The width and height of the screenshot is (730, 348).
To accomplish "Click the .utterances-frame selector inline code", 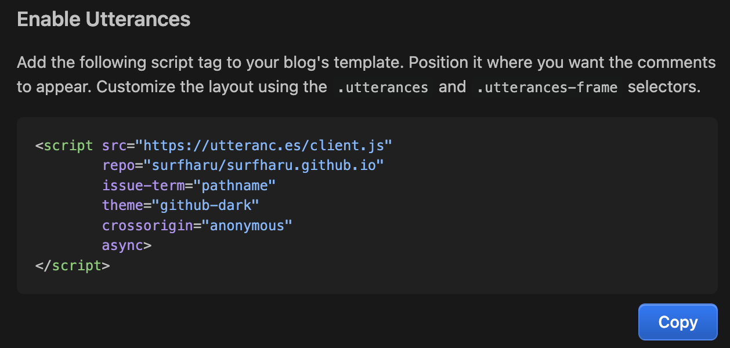I will click(547, 87).
